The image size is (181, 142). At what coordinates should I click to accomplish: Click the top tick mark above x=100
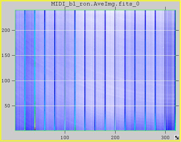pyautogui.click(x=65, y=8)
